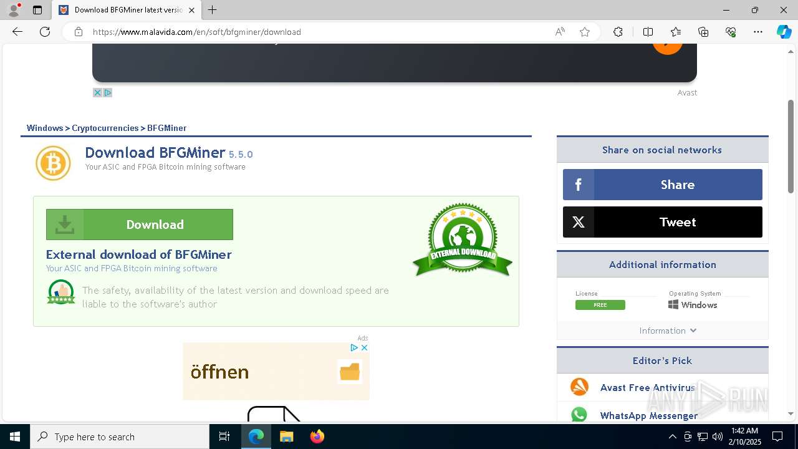This screenshot has width=798, height=449.
Task: Open WhatsApp Messenger pick
Action: click(x=649, y=415)
